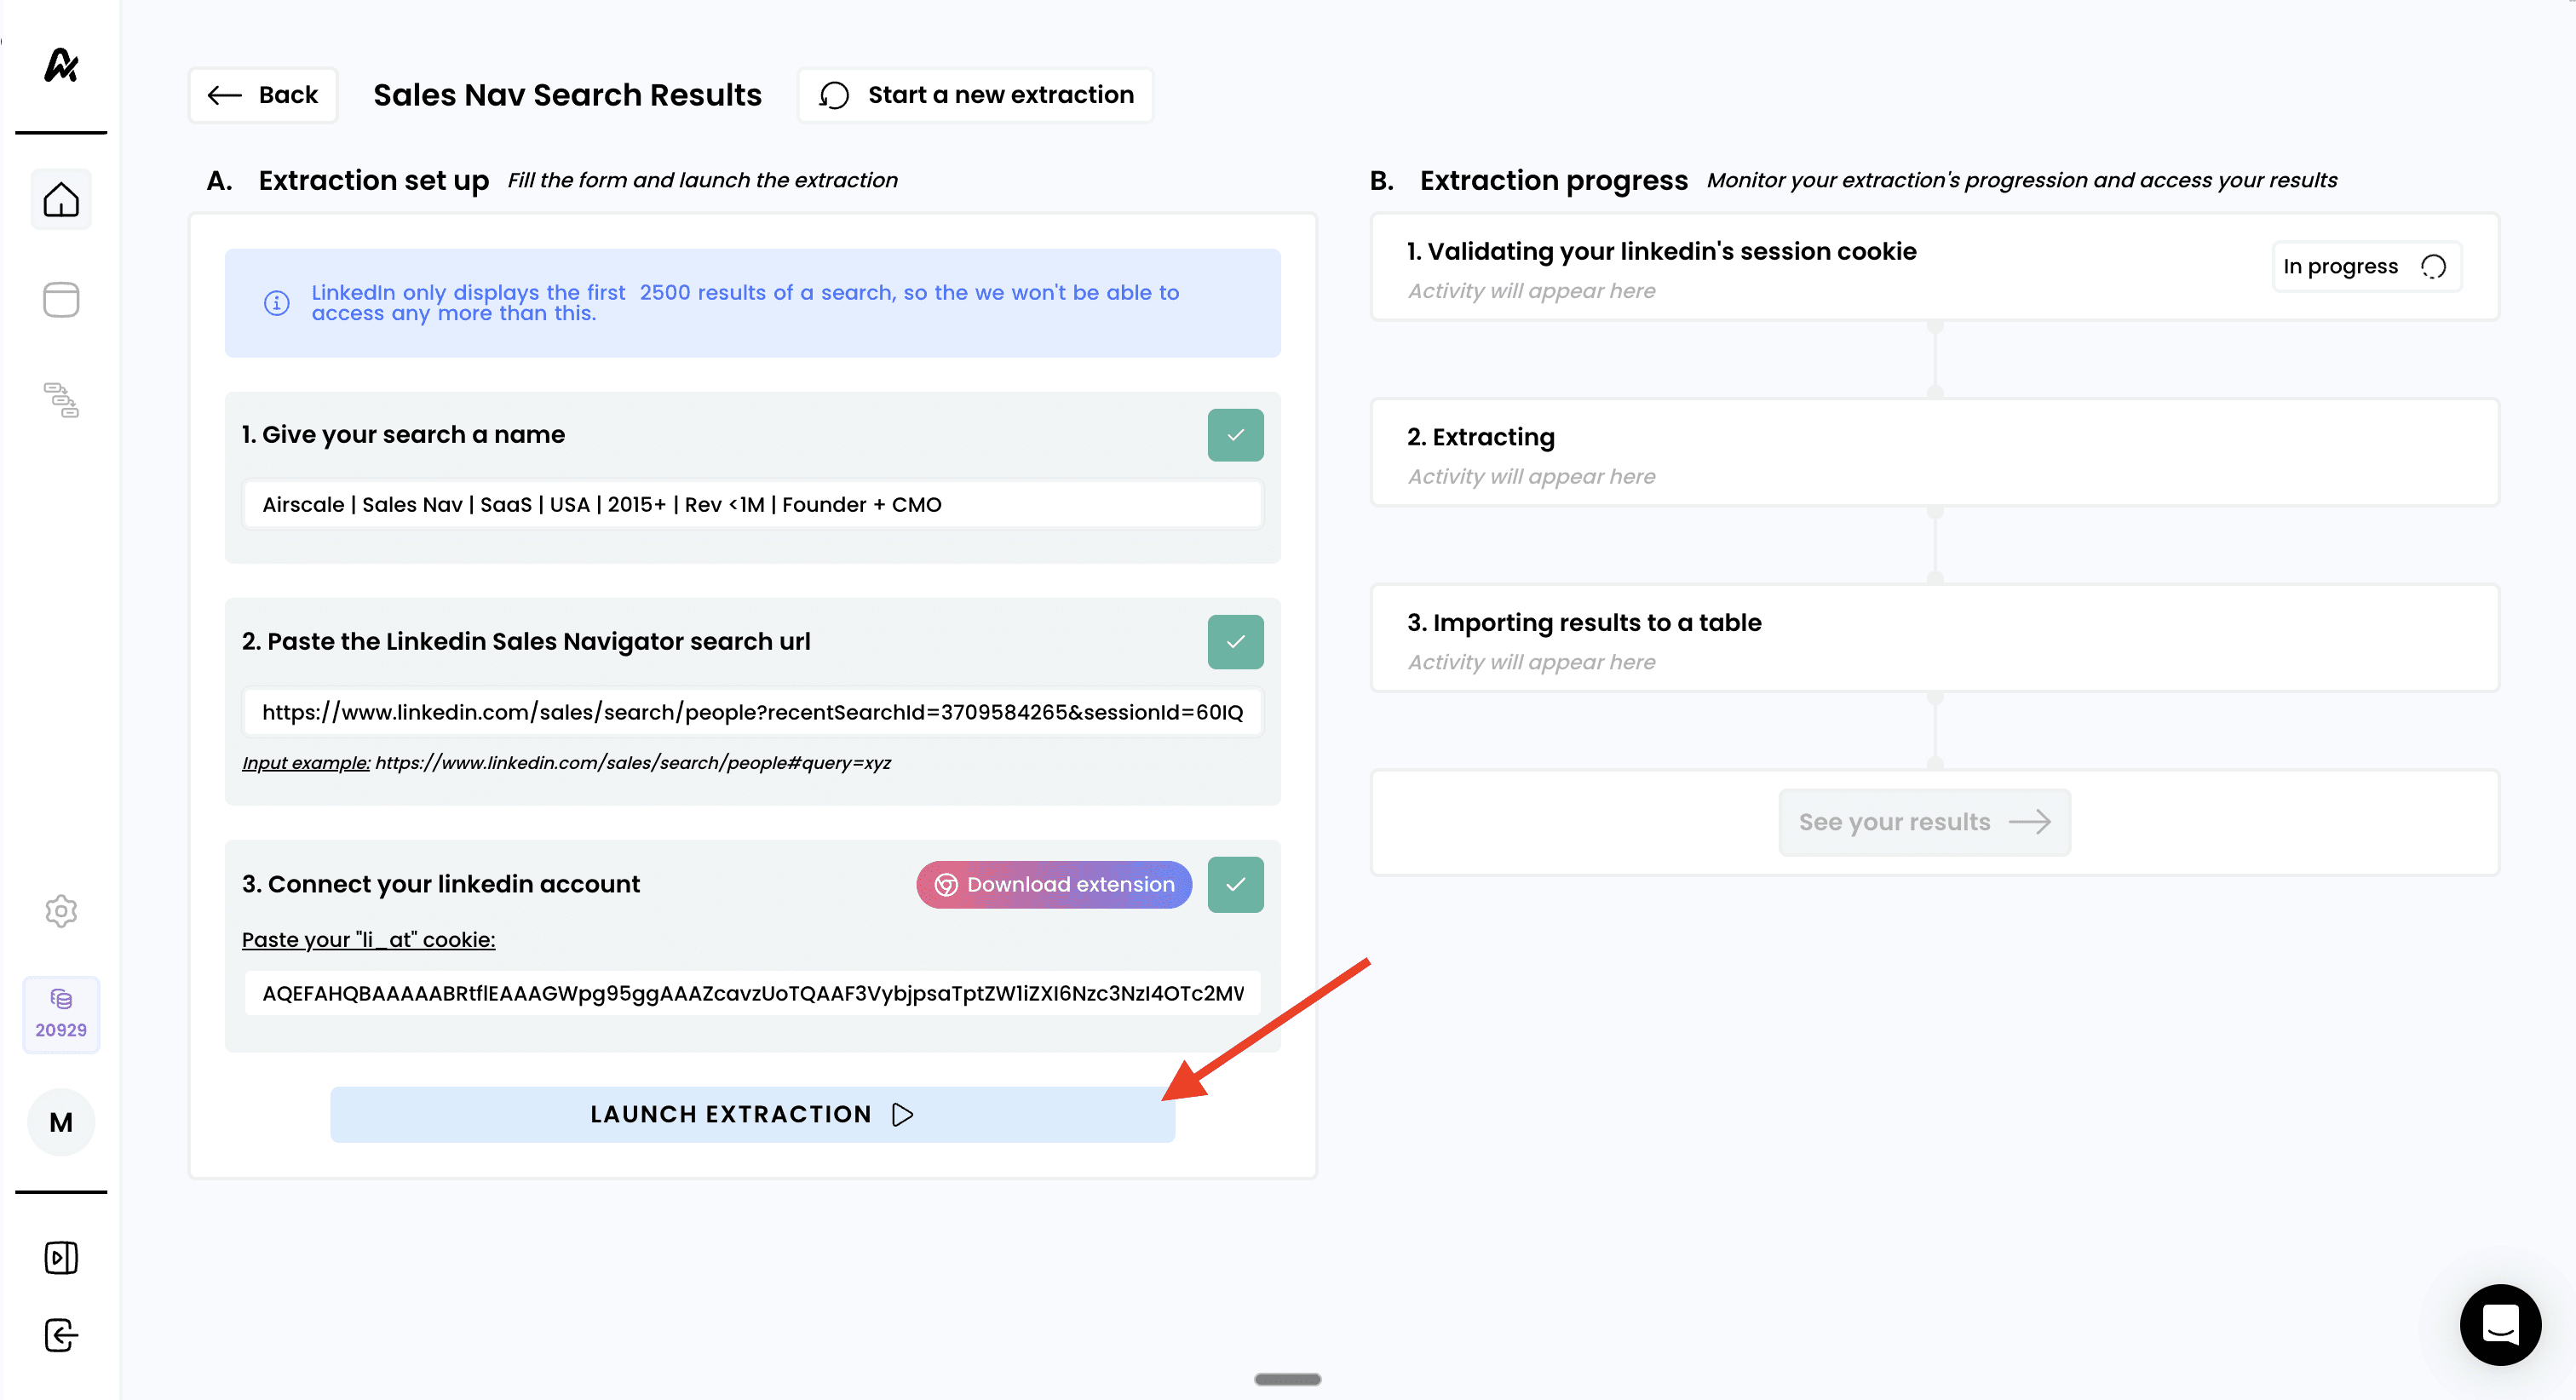Launch the extraction button

tap(752, 1114)
